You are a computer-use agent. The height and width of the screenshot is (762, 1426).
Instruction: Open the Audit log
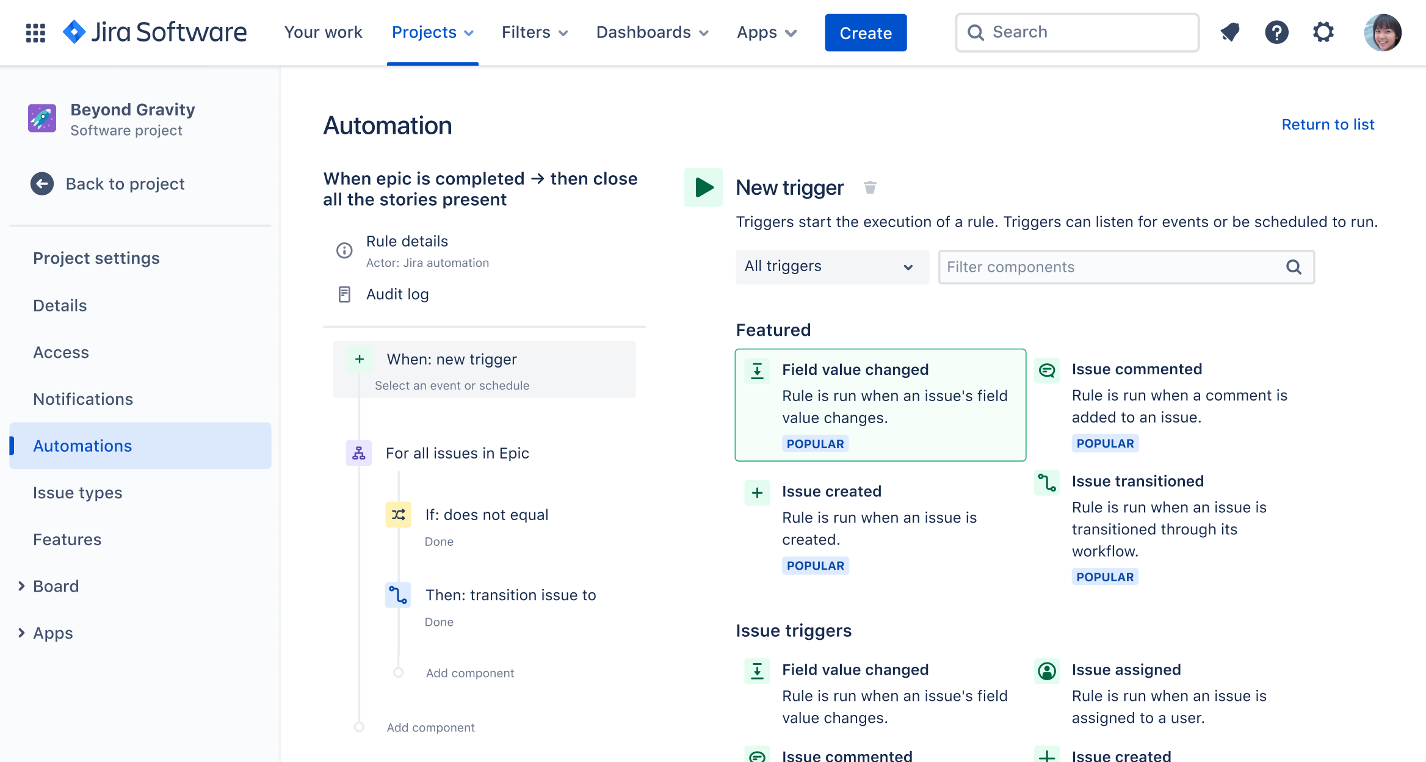[397, 294]
